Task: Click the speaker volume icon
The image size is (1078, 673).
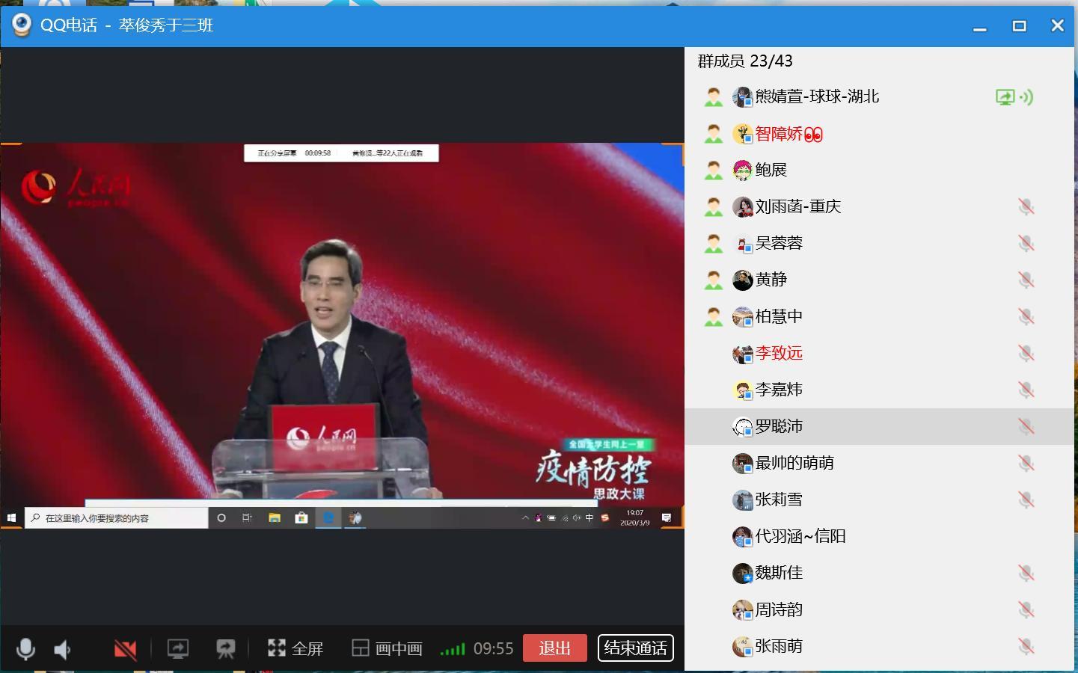Action: 64,649
